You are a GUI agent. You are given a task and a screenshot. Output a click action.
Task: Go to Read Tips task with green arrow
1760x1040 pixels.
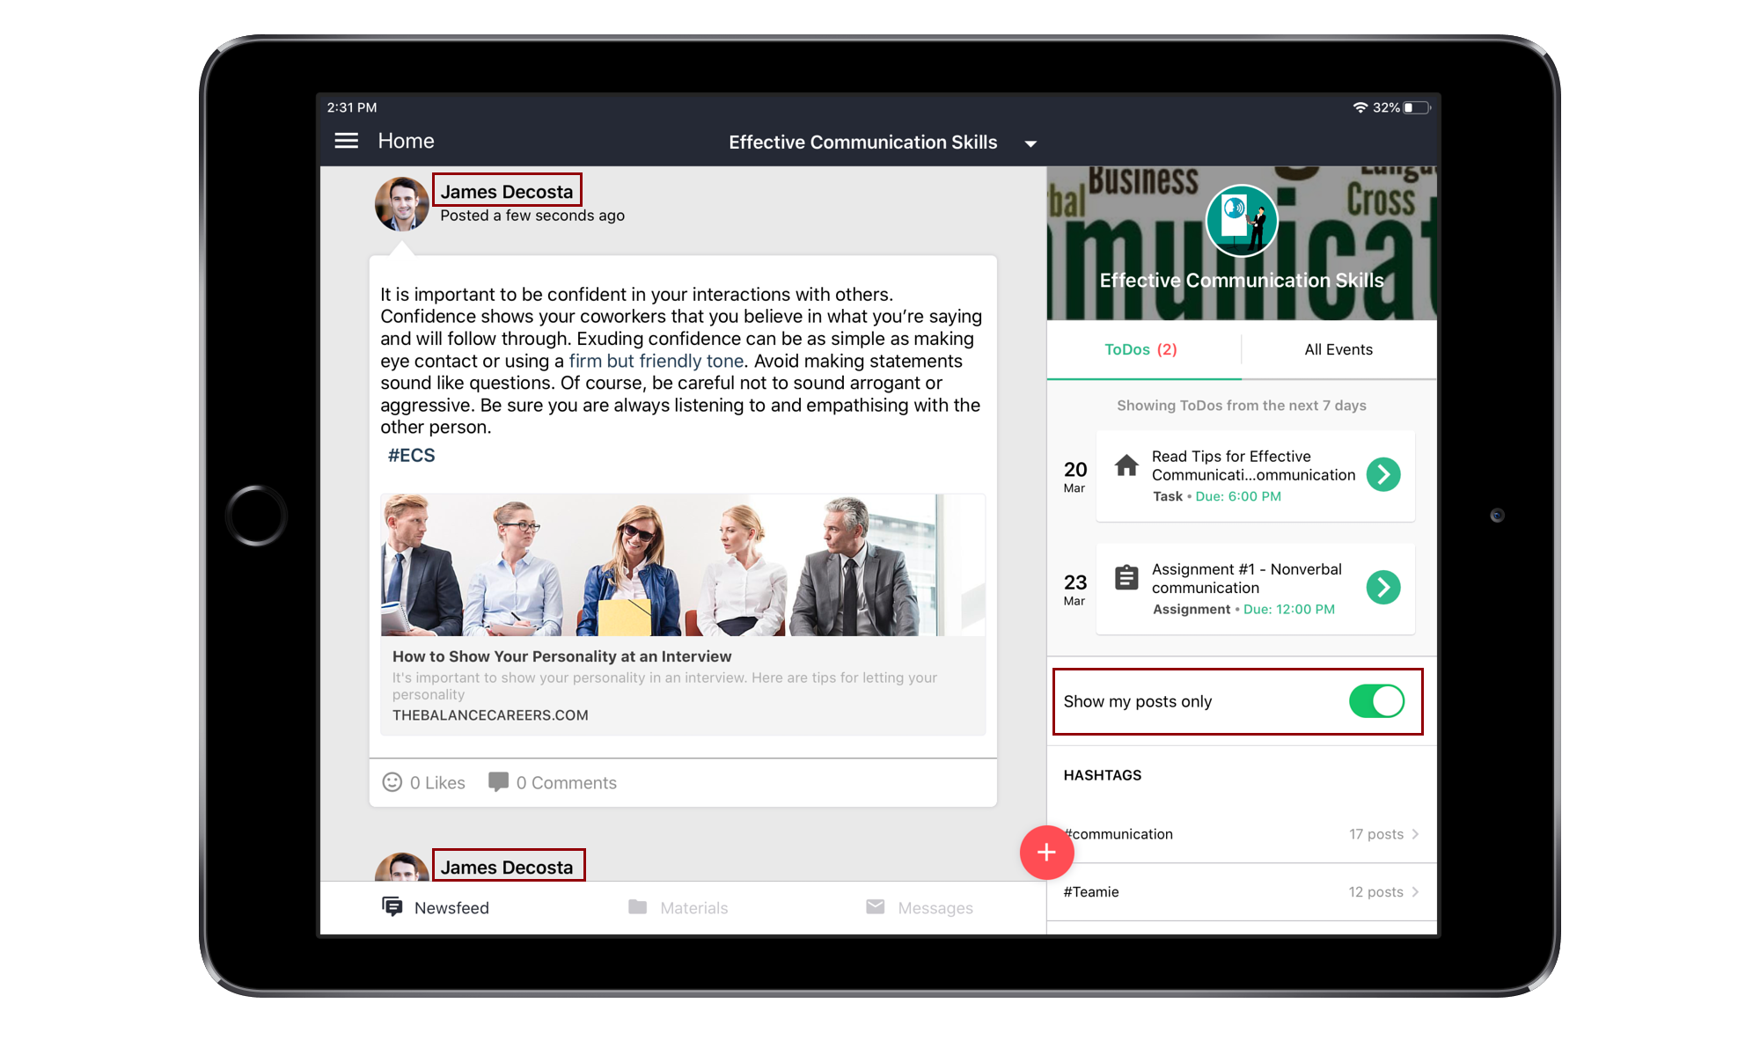[1383, 475]
